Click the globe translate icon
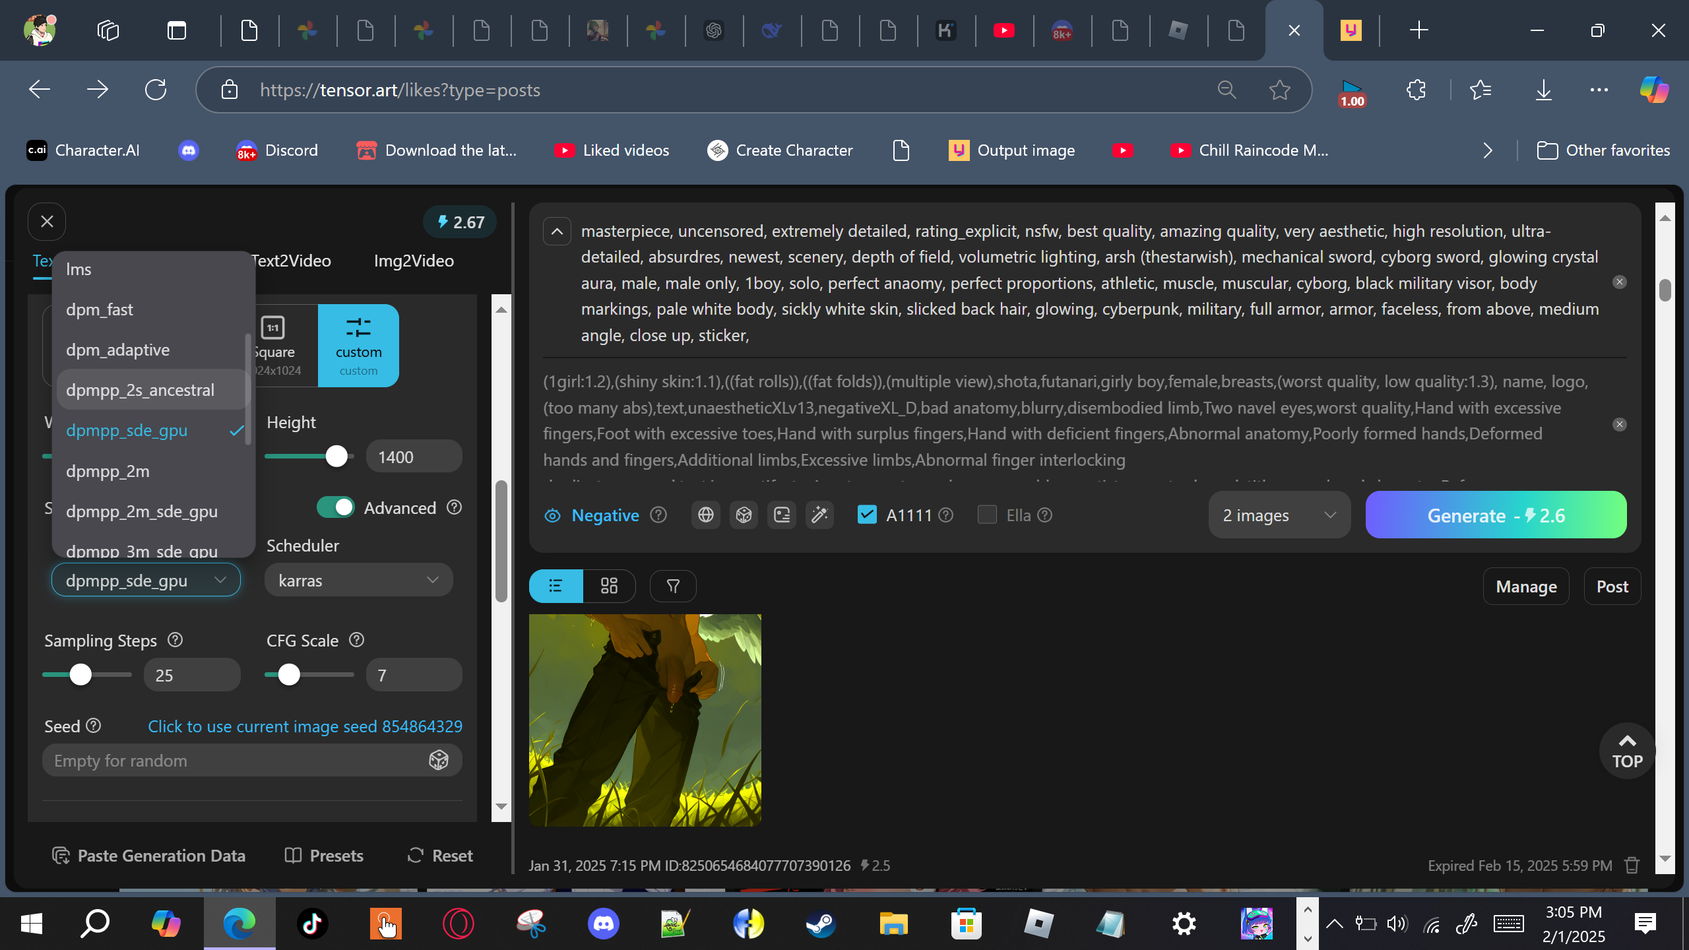The height and width of the screenshot is (950, 1689). [x=705, y=515]
